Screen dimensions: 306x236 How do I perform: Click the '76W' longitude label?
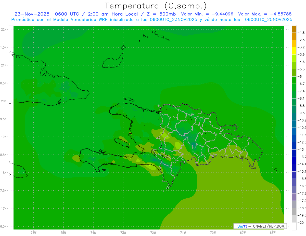tap(33, 232)
